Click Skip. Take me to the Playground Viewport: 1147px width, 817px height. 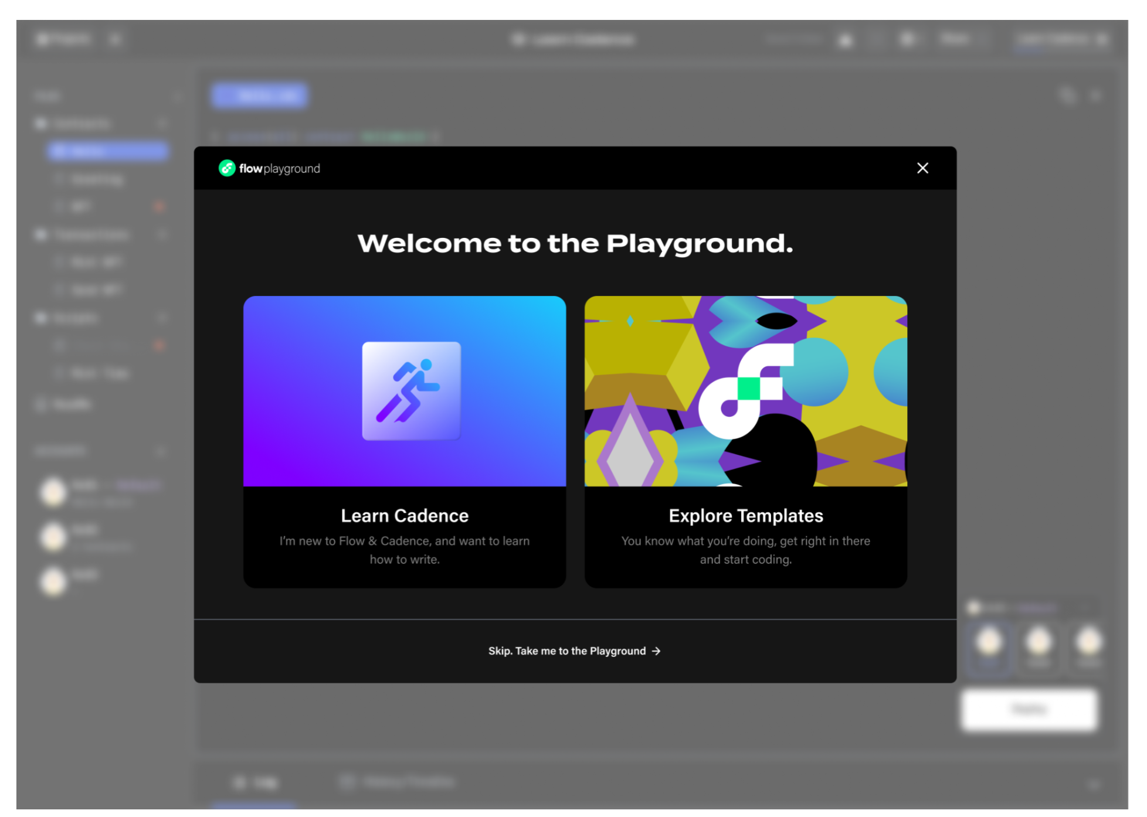(x=574, y=651)
